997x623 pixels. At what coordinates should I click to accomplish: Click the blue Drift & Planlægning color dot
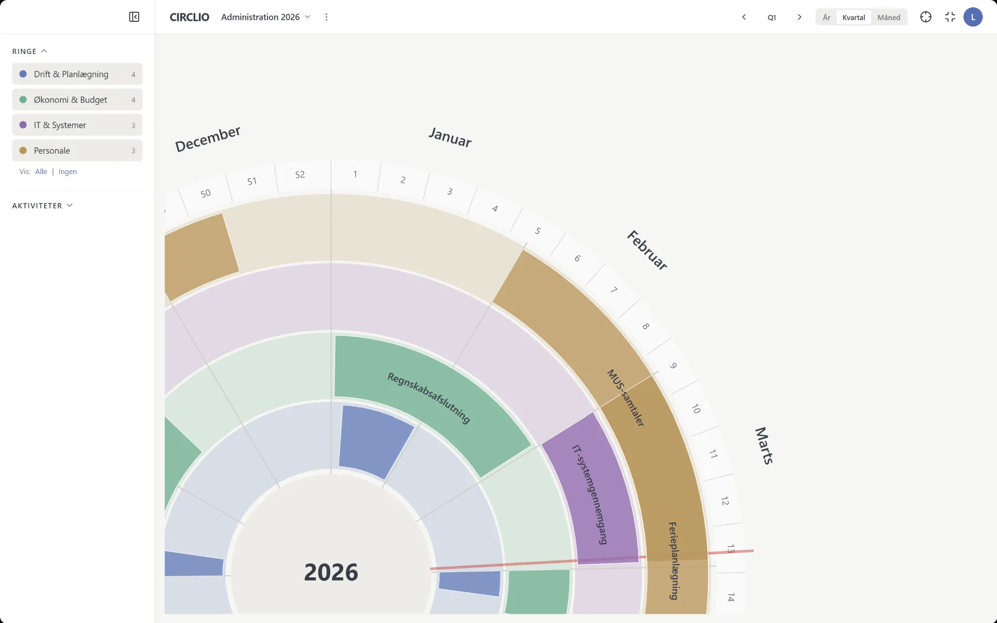23,74
